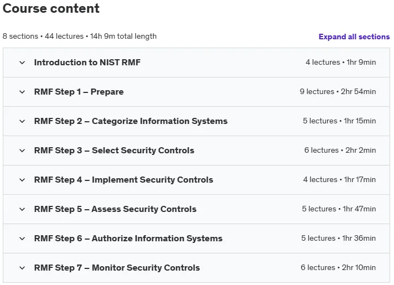Select RMF Step 7 – Monitor Security Controls title

pyautogui.click(x=117, y=268)
